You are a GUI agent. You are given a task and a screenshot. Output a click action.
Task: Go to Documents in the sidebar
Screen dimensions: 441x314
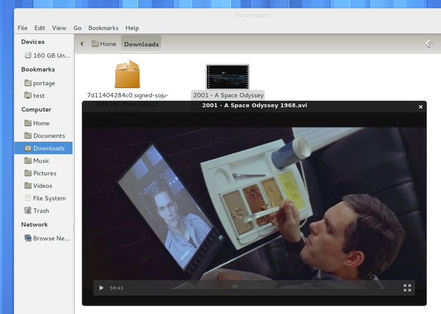[48, 136]
